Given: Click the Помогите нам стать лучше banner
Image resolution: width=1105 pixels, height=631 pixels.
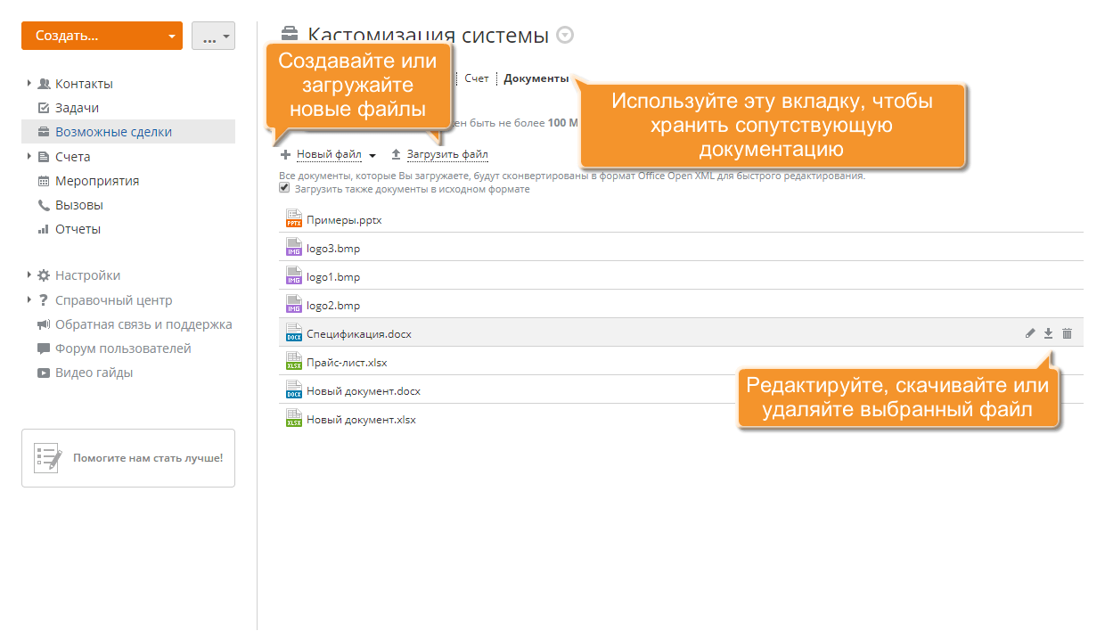Looking at the screenshot, I should pyautogui.click(x=128, y=458).
